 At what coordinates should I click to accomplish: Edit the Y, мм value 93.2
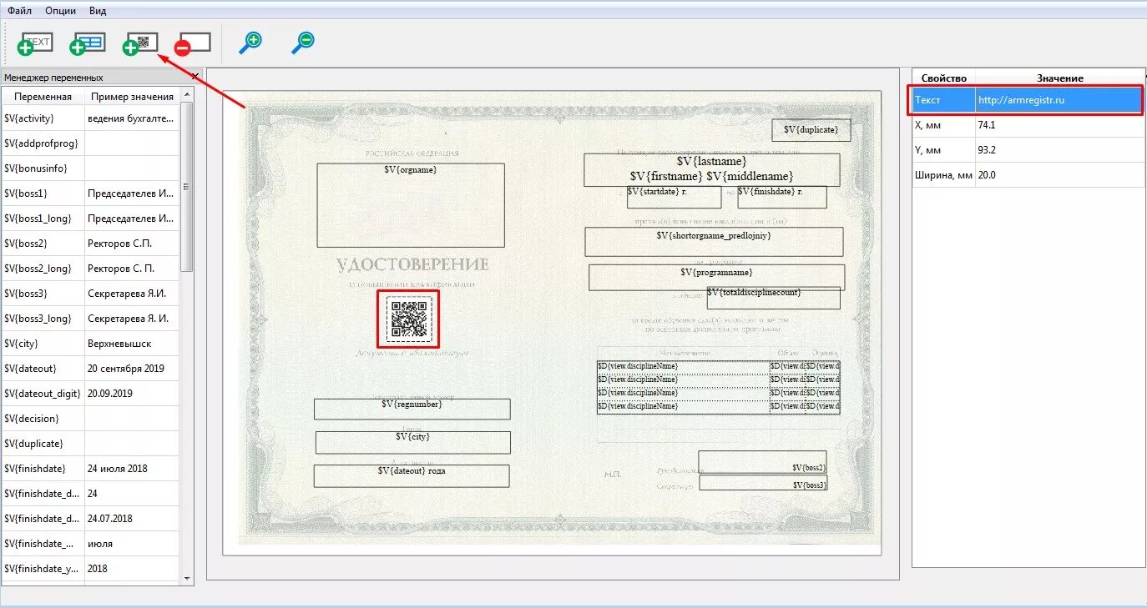pyautogui.click(x=1060, y=150)
